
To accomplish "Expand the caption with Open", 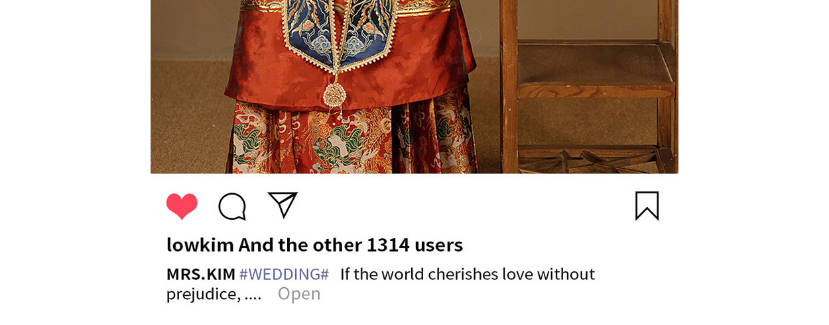I will point(299,294).
